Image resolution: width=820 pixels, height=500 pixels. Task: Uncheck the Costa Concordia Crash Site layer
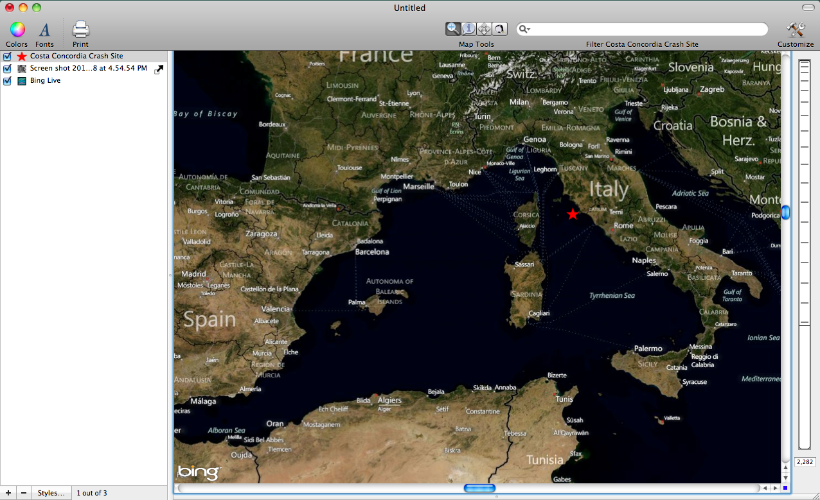[x=8, y=56]
